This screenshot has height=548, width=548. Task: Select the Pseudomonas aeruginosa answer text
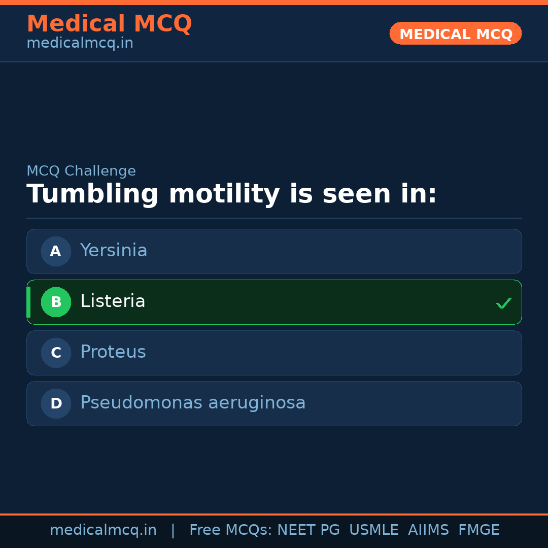click(x=193, y=403)
